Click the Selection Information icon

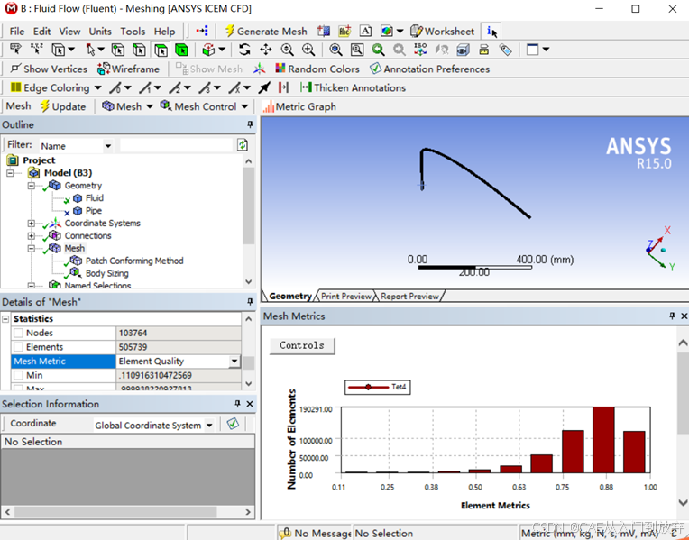[x=491, y=32]
